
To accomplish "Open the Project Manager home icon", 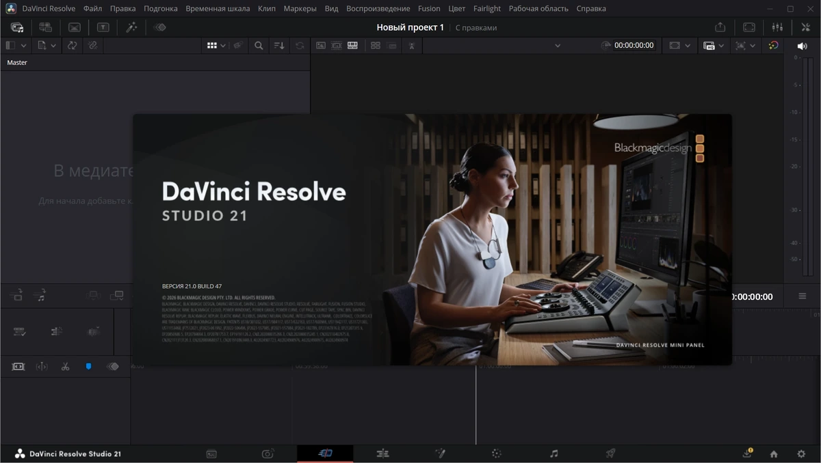I will [774, 453].
